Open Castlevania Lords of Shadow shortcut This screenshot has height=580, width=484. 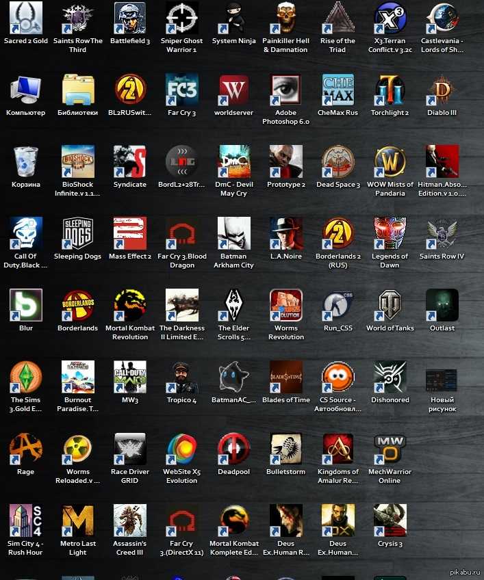pyautogui.click(x=442, y=18)
